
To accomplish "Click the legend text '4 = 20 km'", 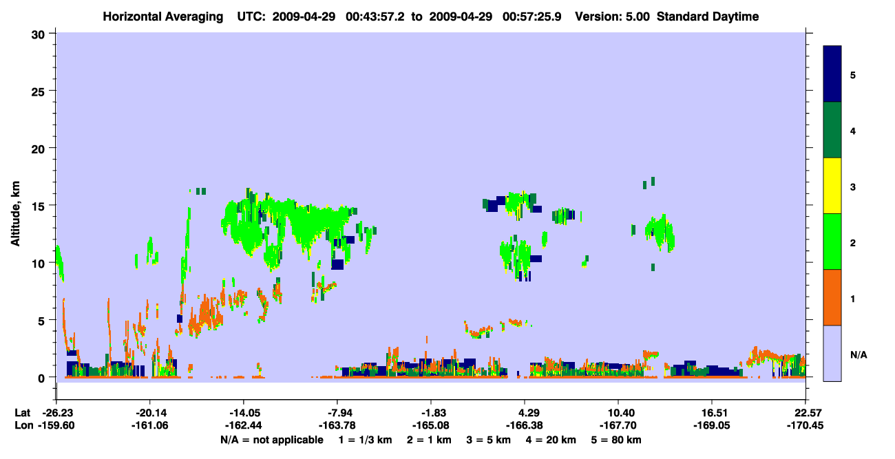I will click(x=551, y=440).
